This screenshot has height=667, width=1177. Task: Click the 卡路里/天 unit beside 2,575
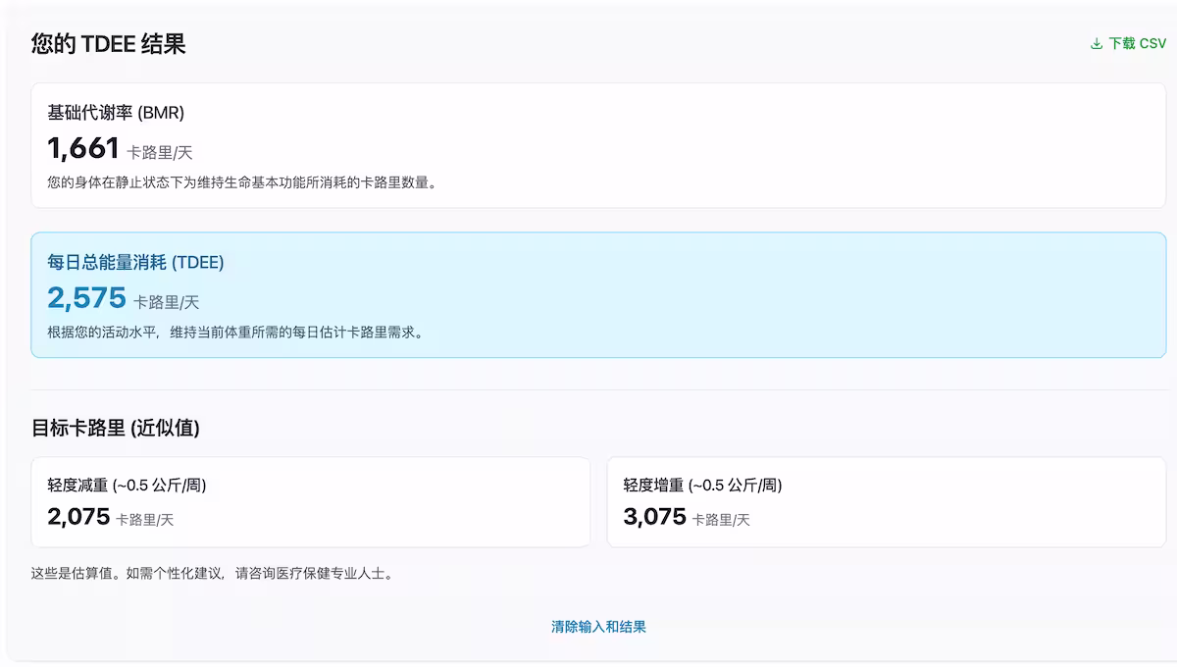pos(167,302)
